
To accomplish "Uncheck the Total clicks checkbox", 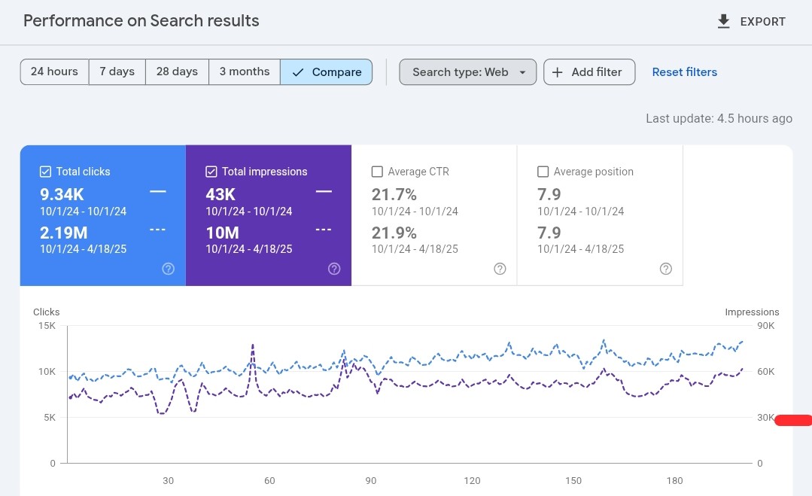I will click(45, 171).
